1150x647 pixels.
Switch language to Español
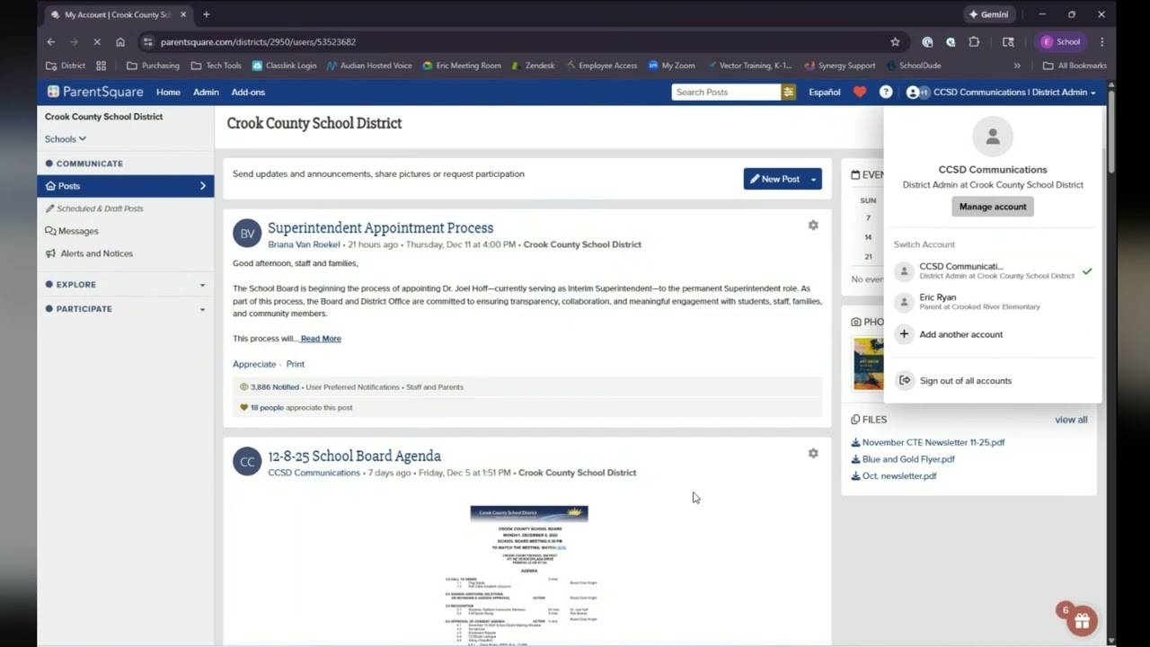825,92
